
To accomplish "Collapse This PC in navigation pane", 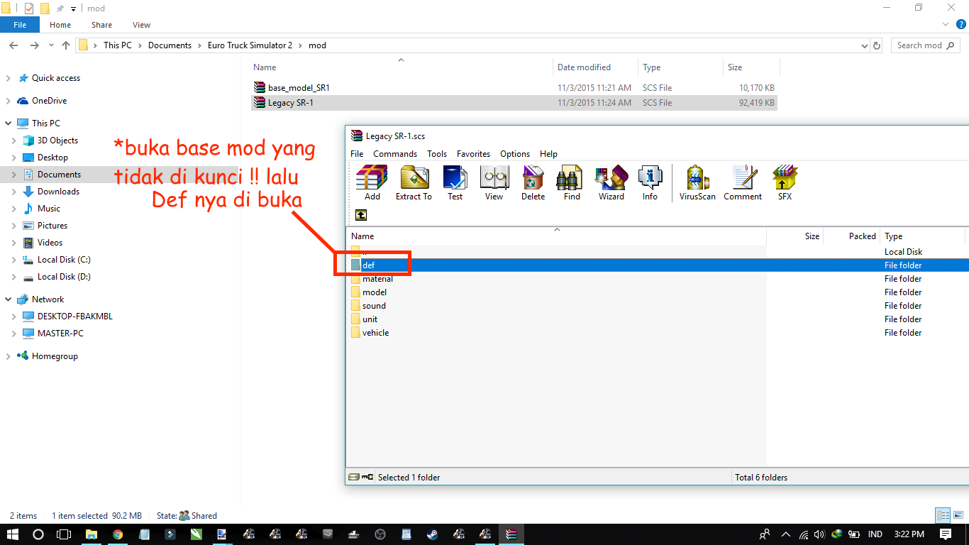I will click(x=8, y=123).
